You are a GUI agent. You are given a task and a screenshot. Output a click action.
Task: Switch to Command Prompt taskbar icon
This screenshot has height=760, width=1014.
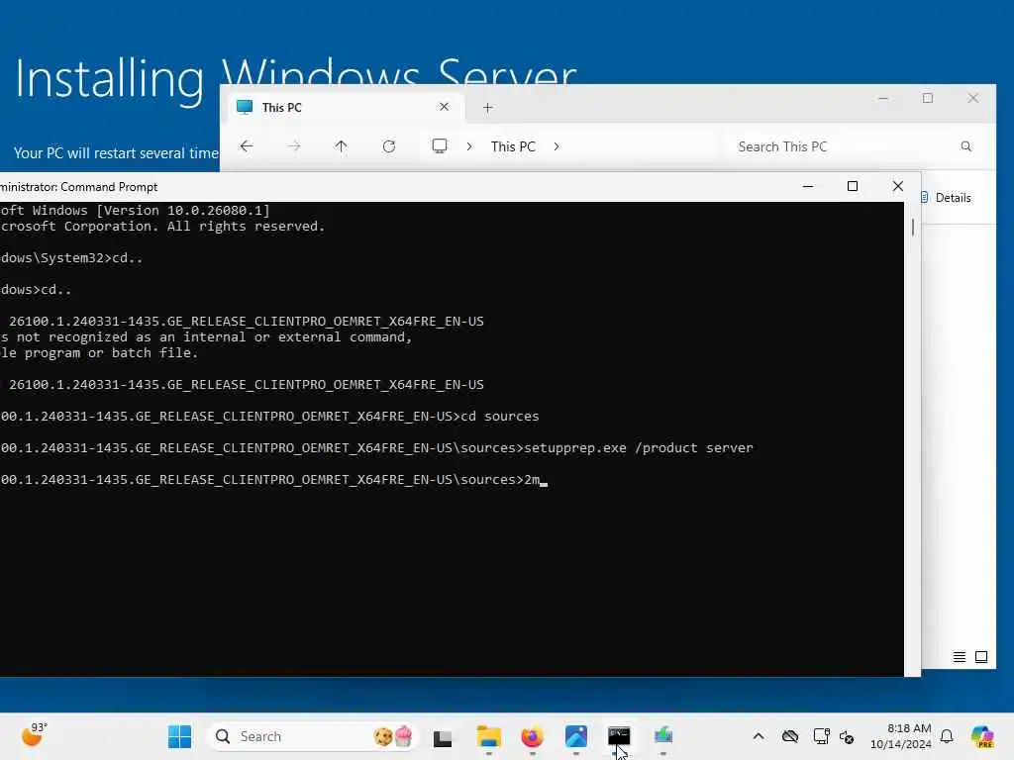click(619, 736)
